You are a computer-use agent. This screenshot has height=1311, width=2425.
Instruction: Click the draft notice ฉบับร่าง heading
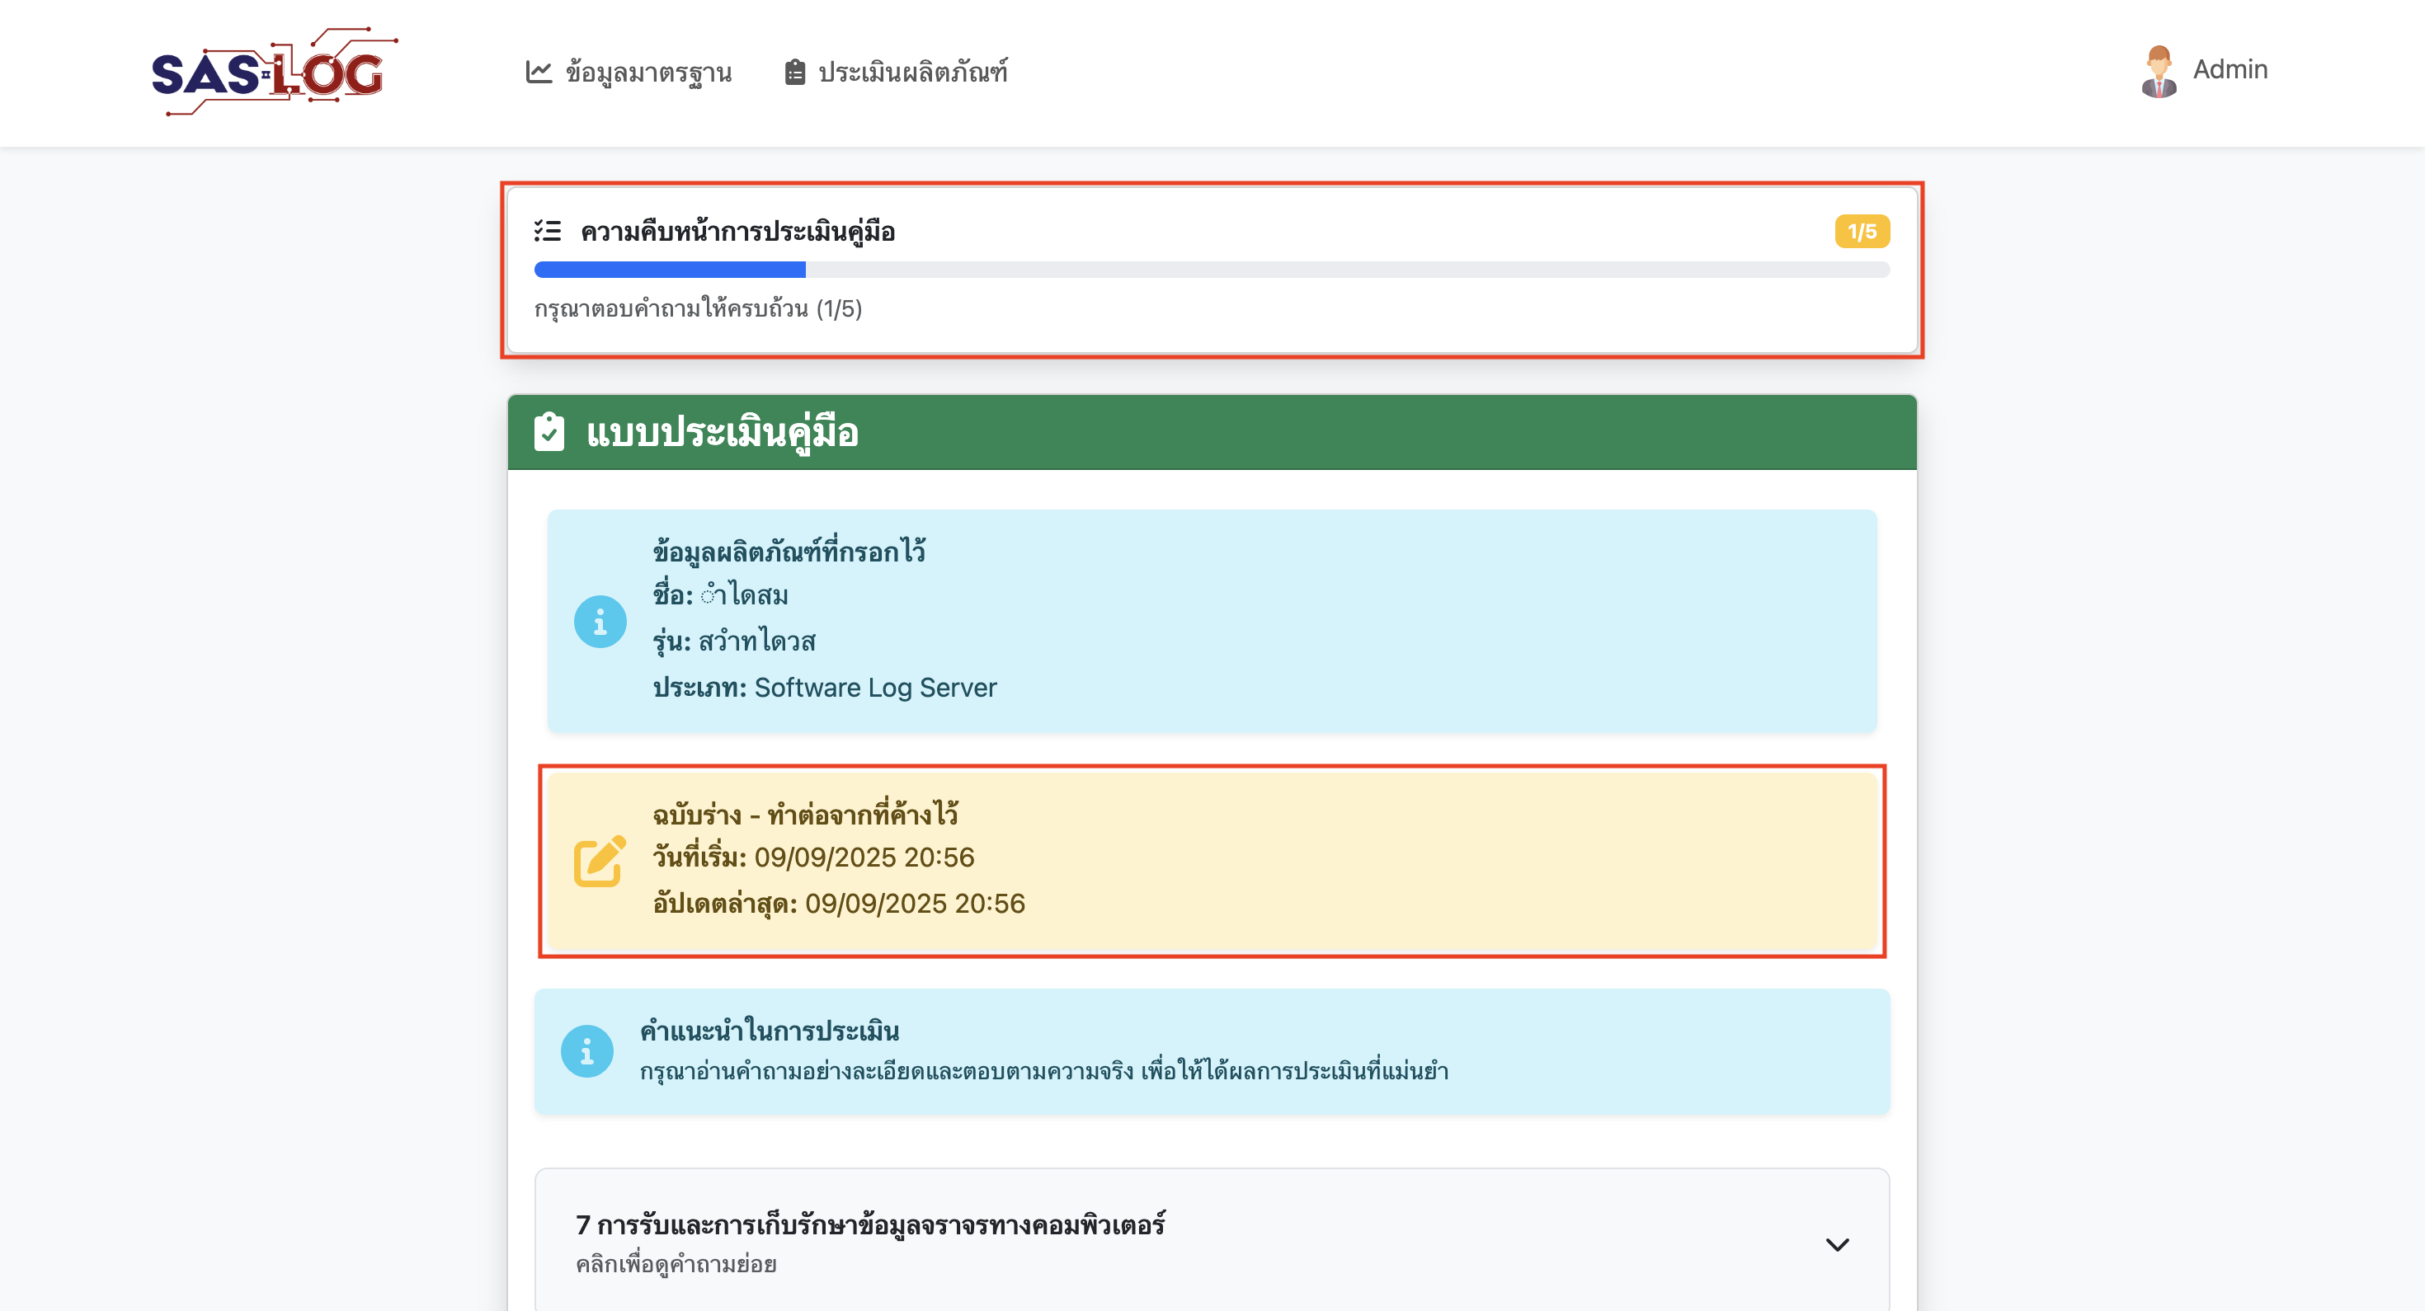805,813
